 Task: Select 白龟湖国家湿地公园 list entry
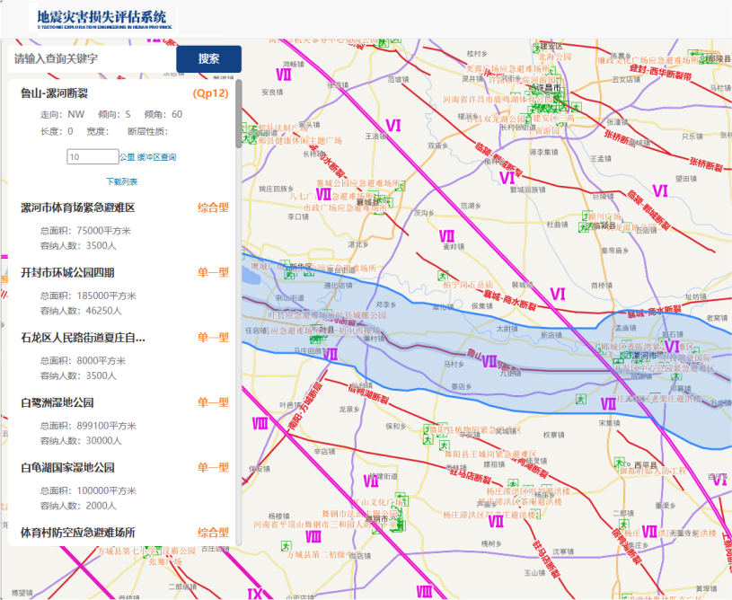tap(67, 467)
